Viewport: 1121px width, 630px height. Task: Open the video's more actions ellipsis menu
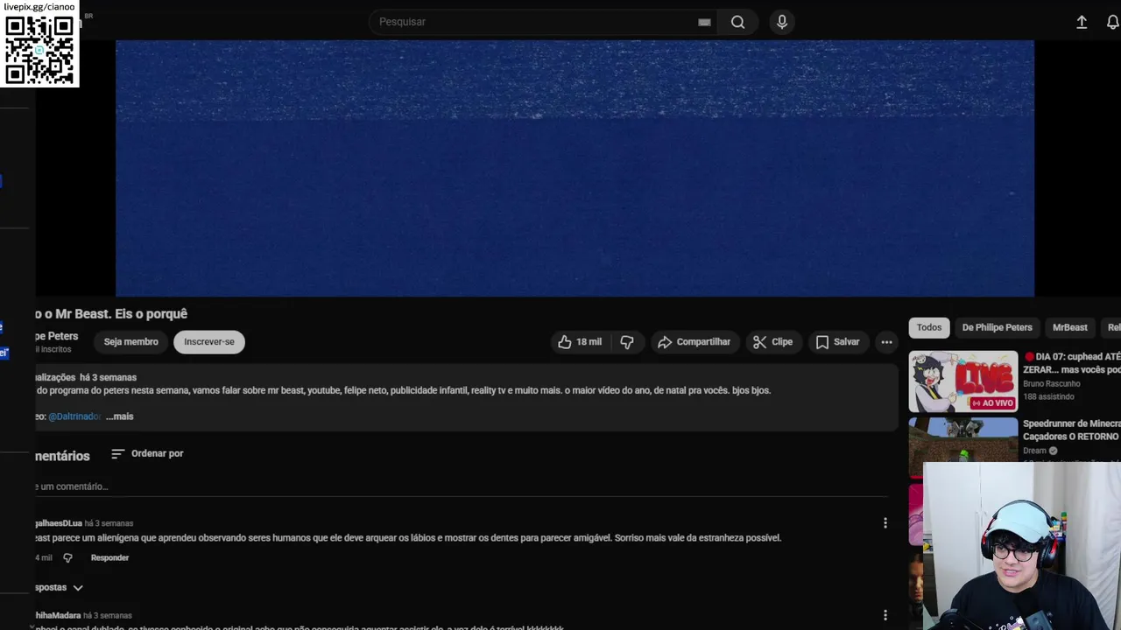pyautogui.click(x=886, y=342)
